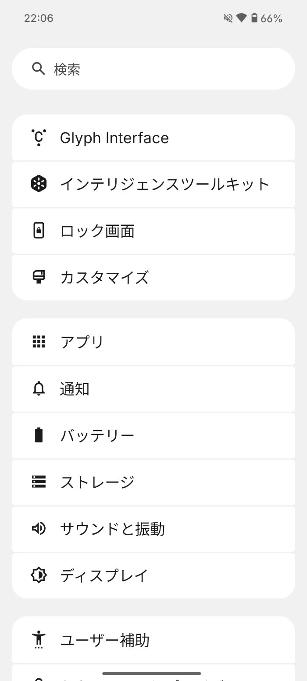Screen dimensions: 307x681
Task: Select the ストレージ storage icon
Action: click(x=39, y=482)
